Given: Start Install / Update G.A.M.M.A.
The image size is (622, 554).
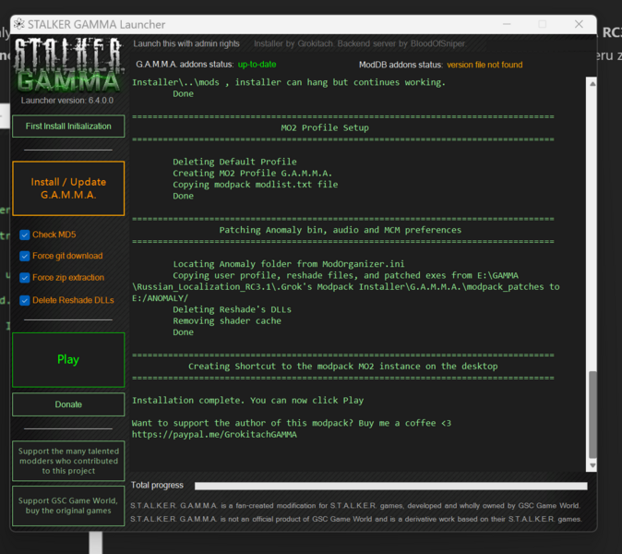Looking at the screenshot, I should tap(68, 188).
